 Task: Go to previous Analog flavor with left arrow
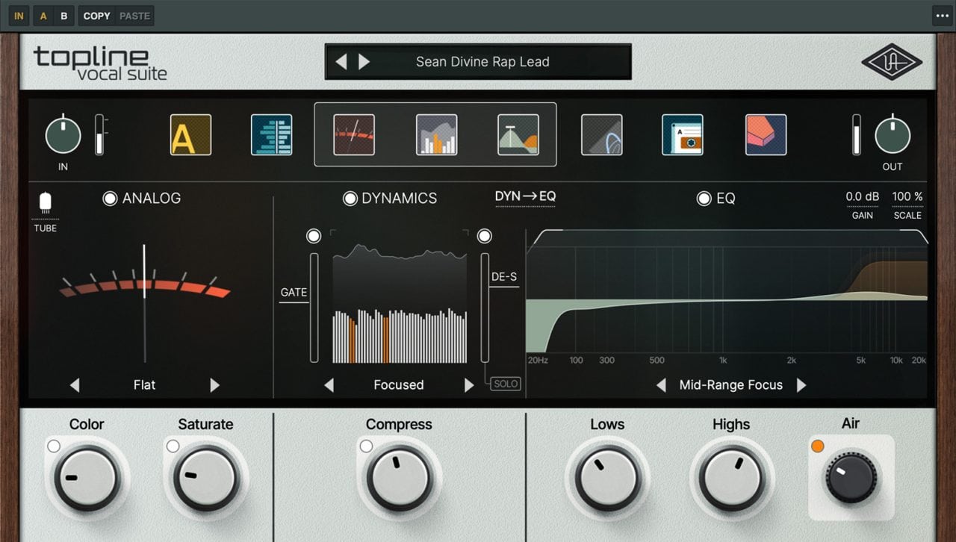pyautogui.click(x=75, y=384)
